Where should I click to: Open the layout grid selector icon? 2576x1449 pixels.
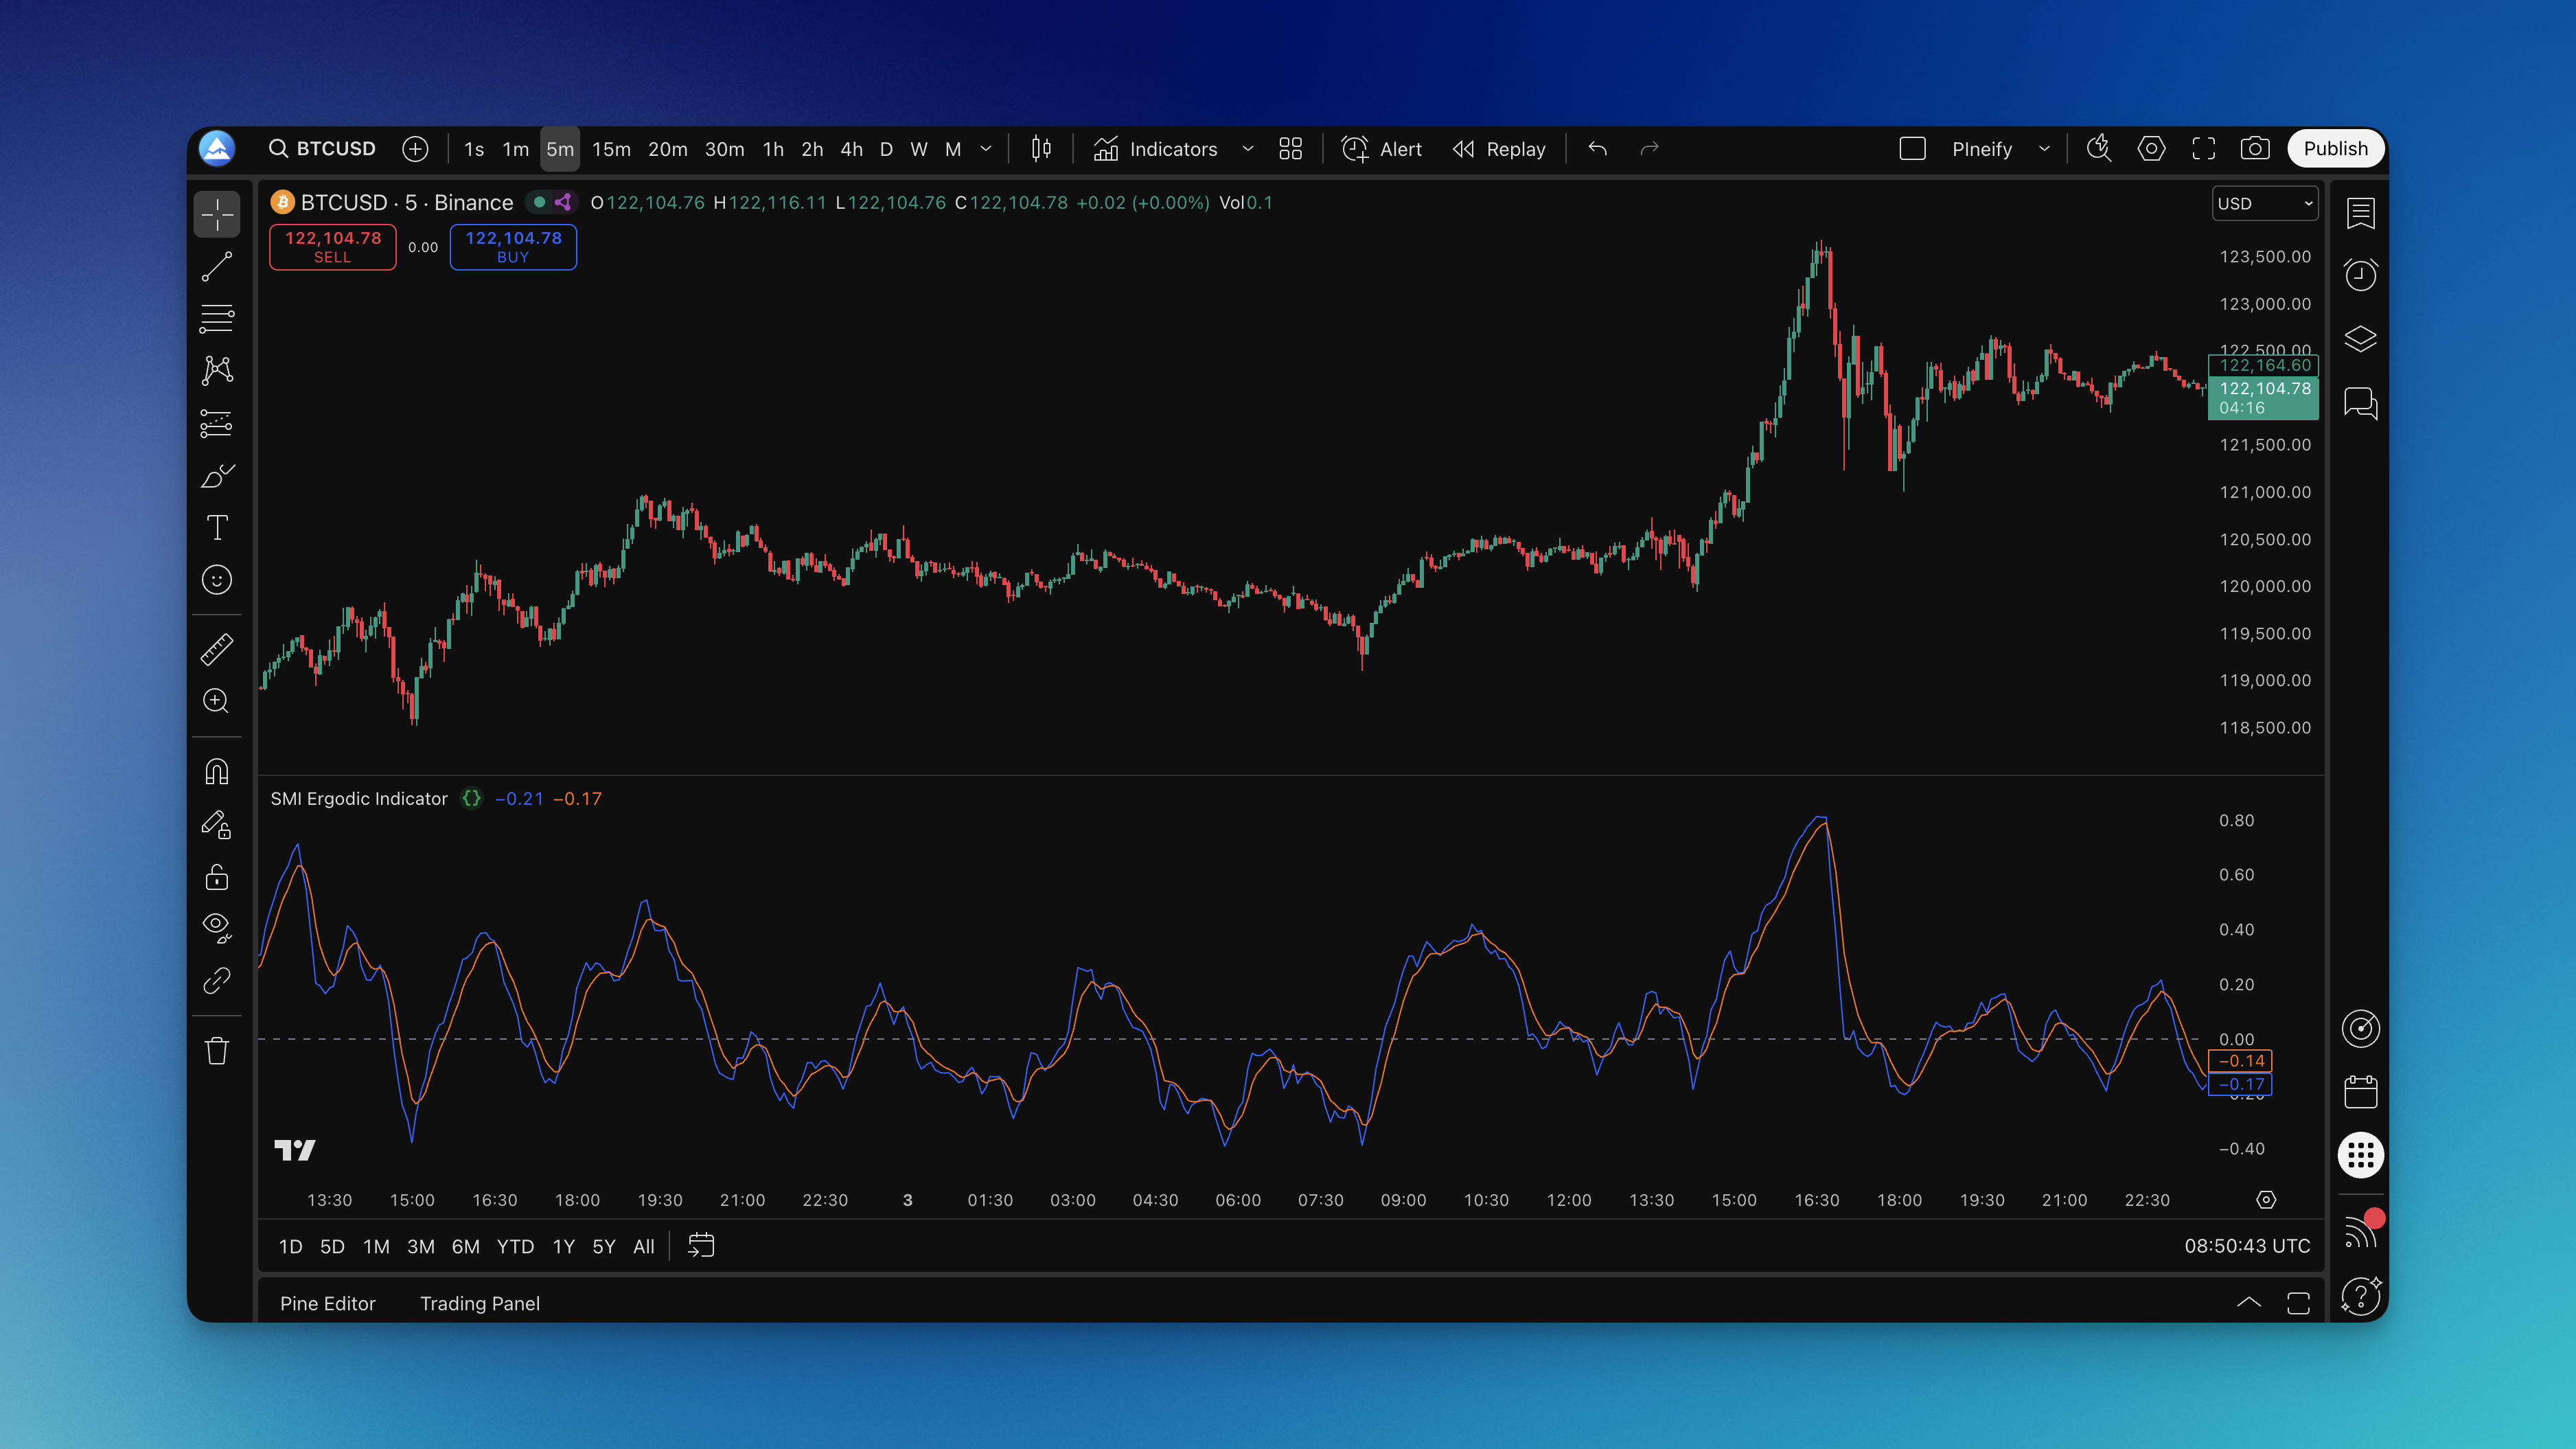click(1290, 149)
